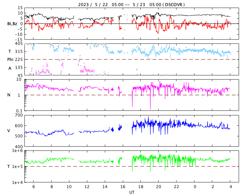Screen dimensions: 244x195
Task: Click the N density axis label
Action: pos(9,95)
